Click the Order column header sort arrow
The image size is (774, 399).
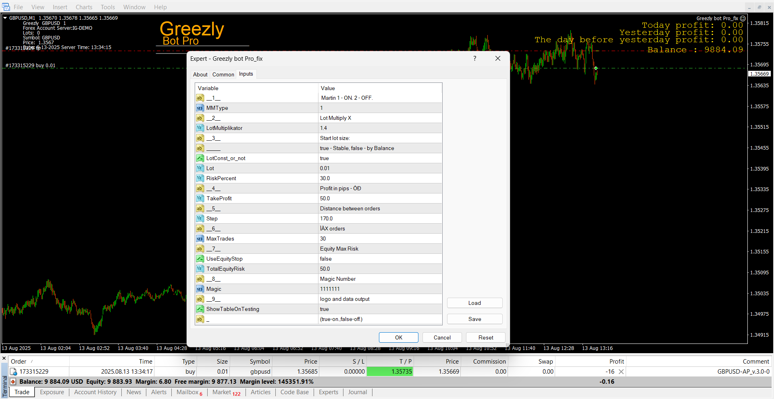[32, 361]
